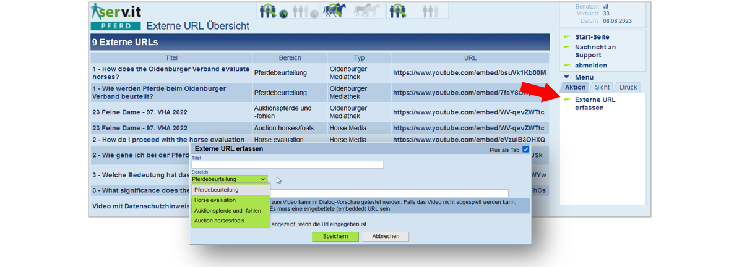The width and height of the screenshot is (734, 267).
Task: Click the grayed-out horses icon
Action: tap(368, 10)
